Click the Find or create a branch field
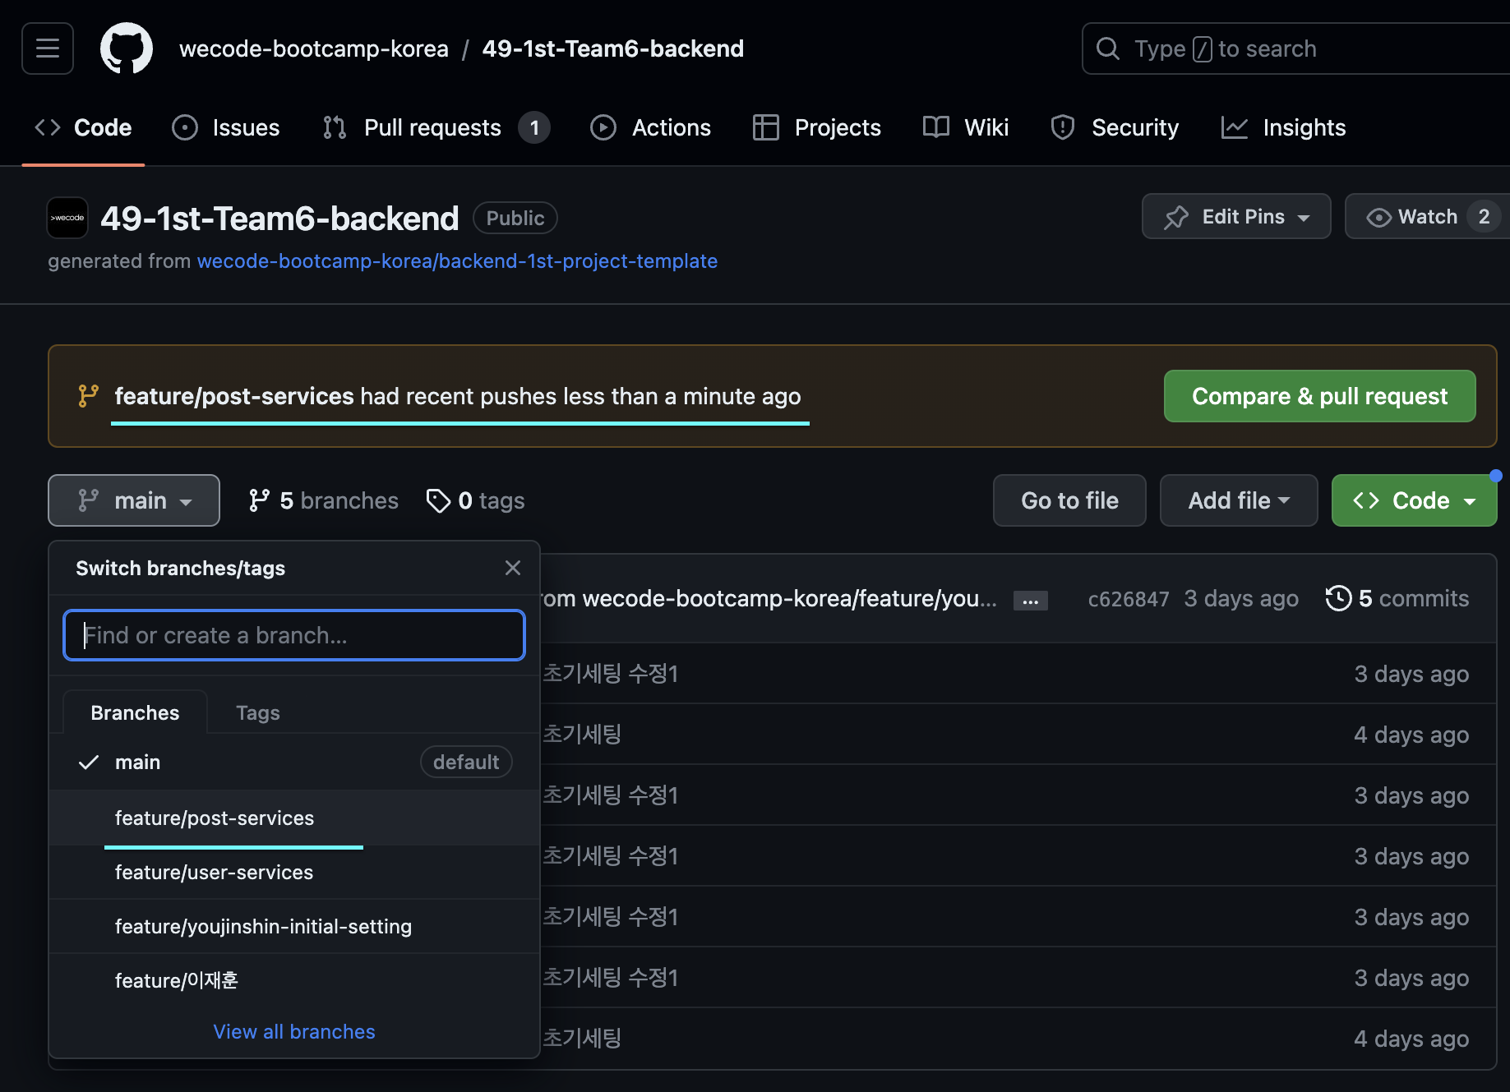Image resolution: width=1510 pixels, height=1092 pixels. [x=294, y=635]
